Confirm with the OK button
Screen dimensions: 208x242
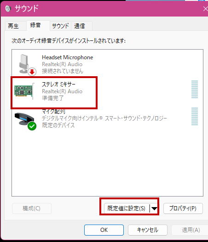104,230
